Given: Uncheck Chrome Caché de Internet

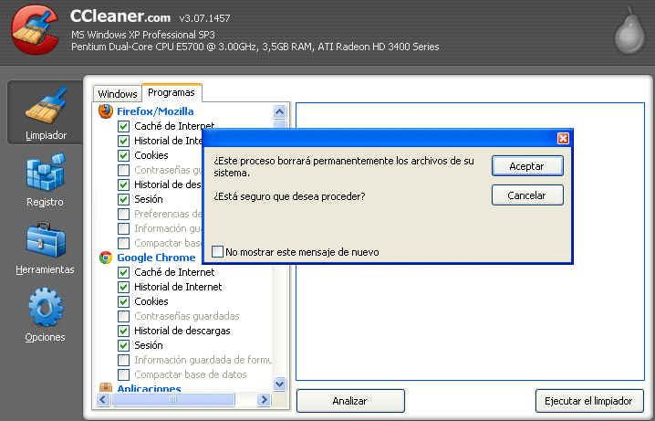Looking at the screenshot, I should (123, 272).
